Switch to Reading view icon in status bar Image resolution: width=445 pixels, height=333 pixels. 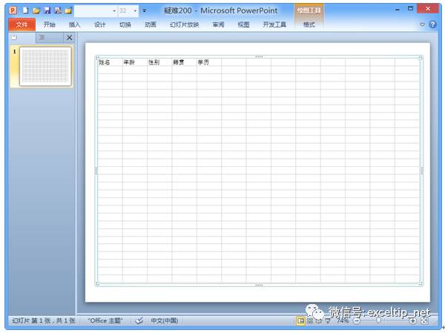[319, 321]
